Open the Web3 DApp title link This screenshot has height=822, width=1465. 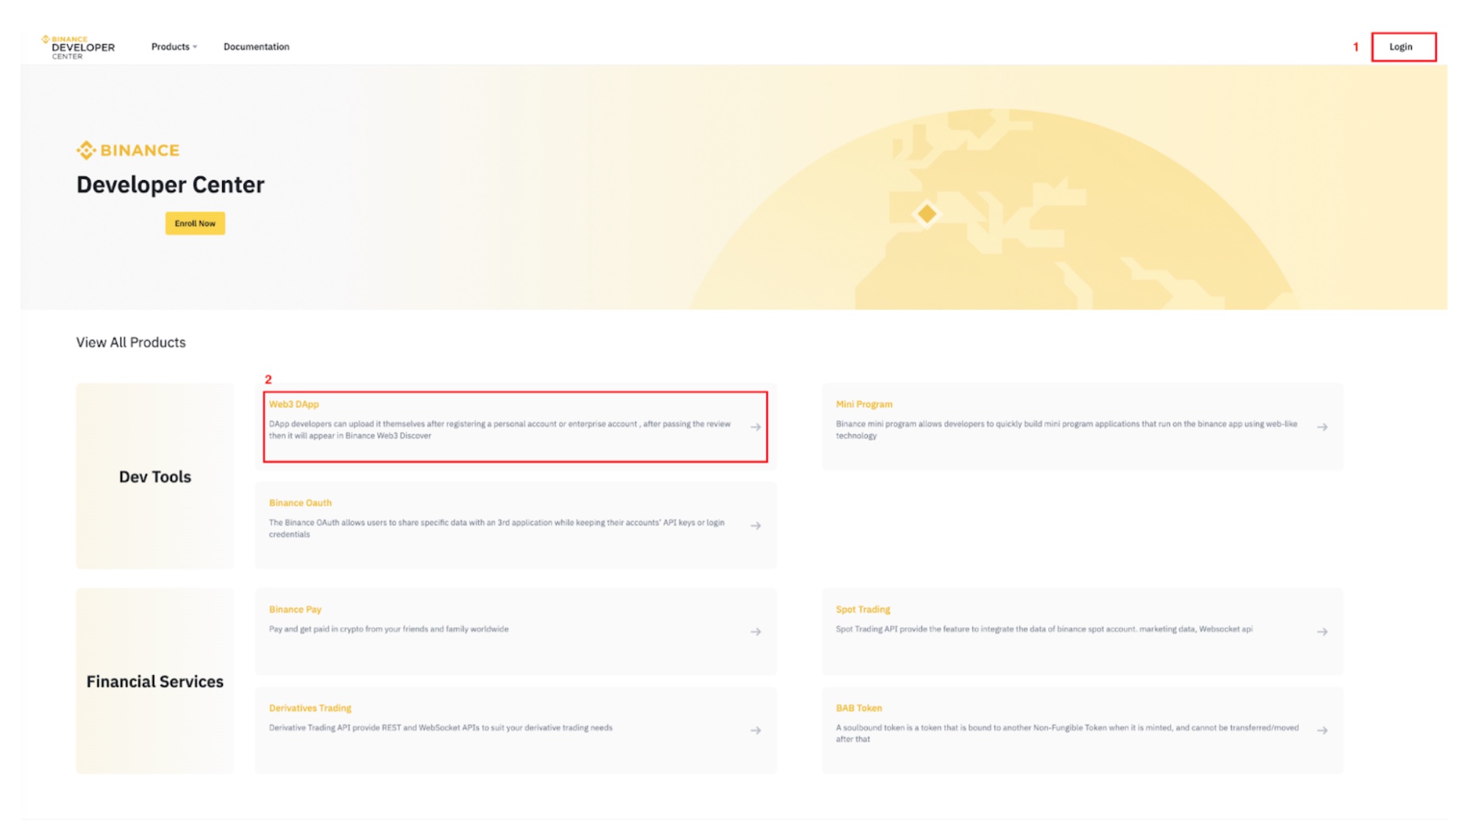pyautogui.click(x=293, y=404)
